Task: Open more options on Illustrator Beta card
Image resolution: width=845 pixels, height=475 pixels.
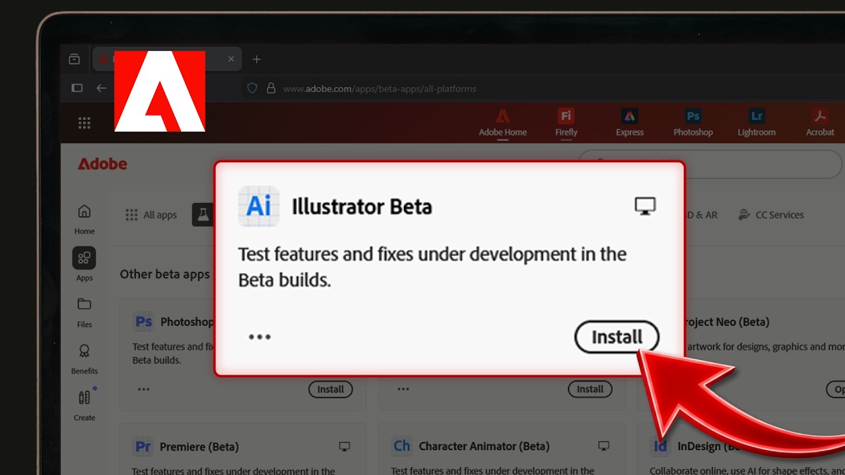Action: point(259,337)
